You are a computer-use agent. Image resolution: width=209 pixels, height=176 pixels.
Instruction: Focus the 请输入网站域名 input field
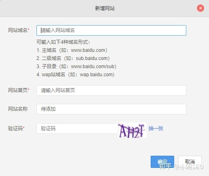(x=111, y=30)
